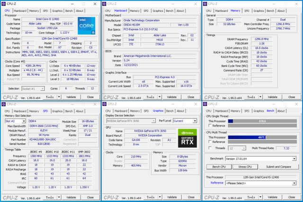Click the Submit and Compare button
The image size is (303, 202).
coord(278,167)
